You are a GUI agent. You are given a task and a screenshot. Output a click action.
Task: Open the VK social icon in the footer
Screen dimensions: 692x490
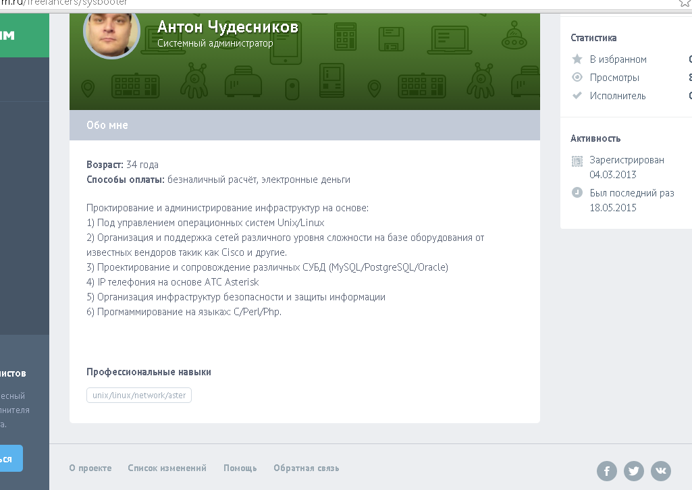(x=661, y=471)
